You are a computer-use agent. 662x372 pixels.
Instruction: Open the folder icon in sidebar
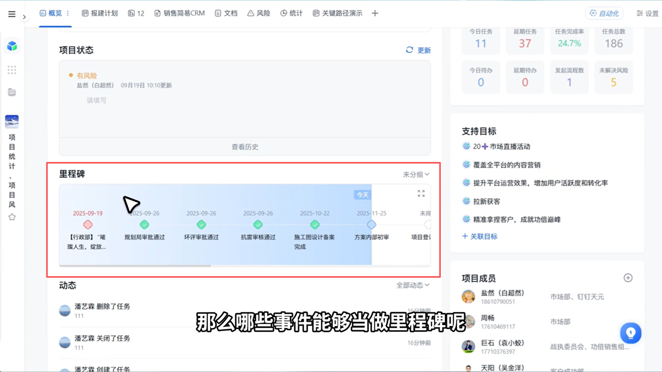point(12,92)
